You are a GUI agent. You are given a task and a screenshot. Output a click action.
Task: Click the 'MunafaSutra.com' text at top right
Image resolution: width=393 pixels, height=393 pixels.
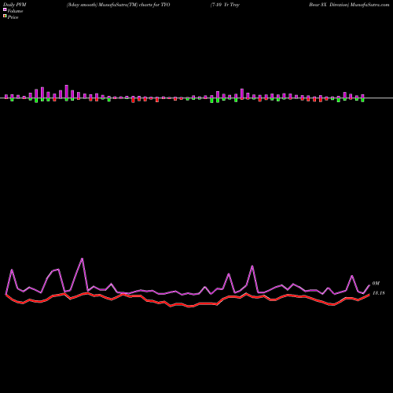pyautogui.click(x=370, y=5)
